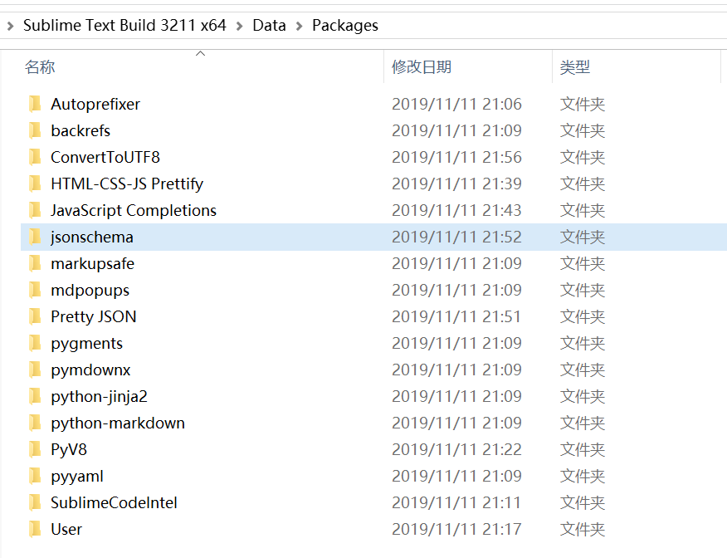The width and height of the screenshot is (727, 558).
Task: Sort by 类型 column header
Action: click(575, 67)
